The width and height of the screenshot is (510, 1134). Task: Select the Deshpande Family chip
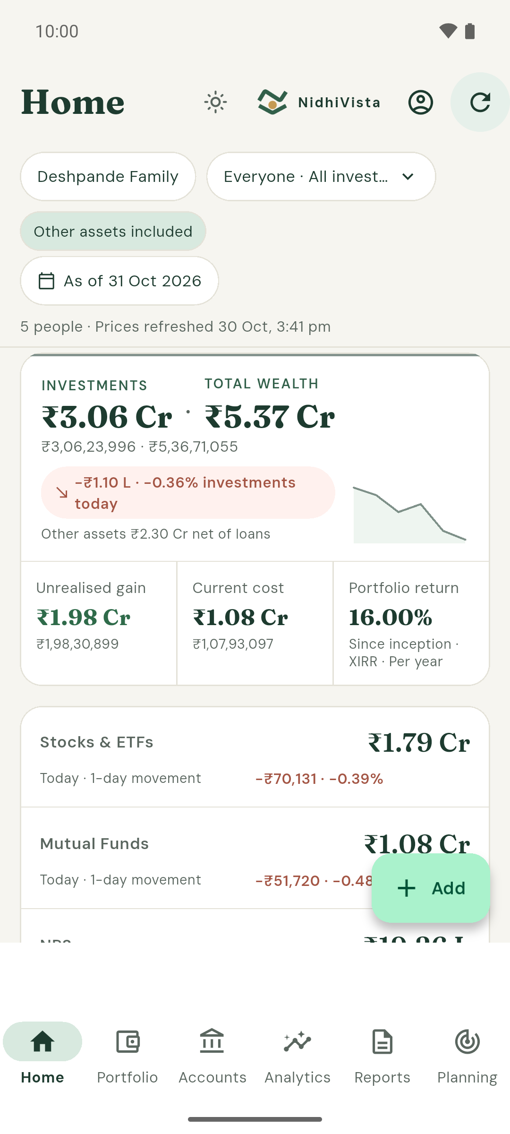point(108,177)
